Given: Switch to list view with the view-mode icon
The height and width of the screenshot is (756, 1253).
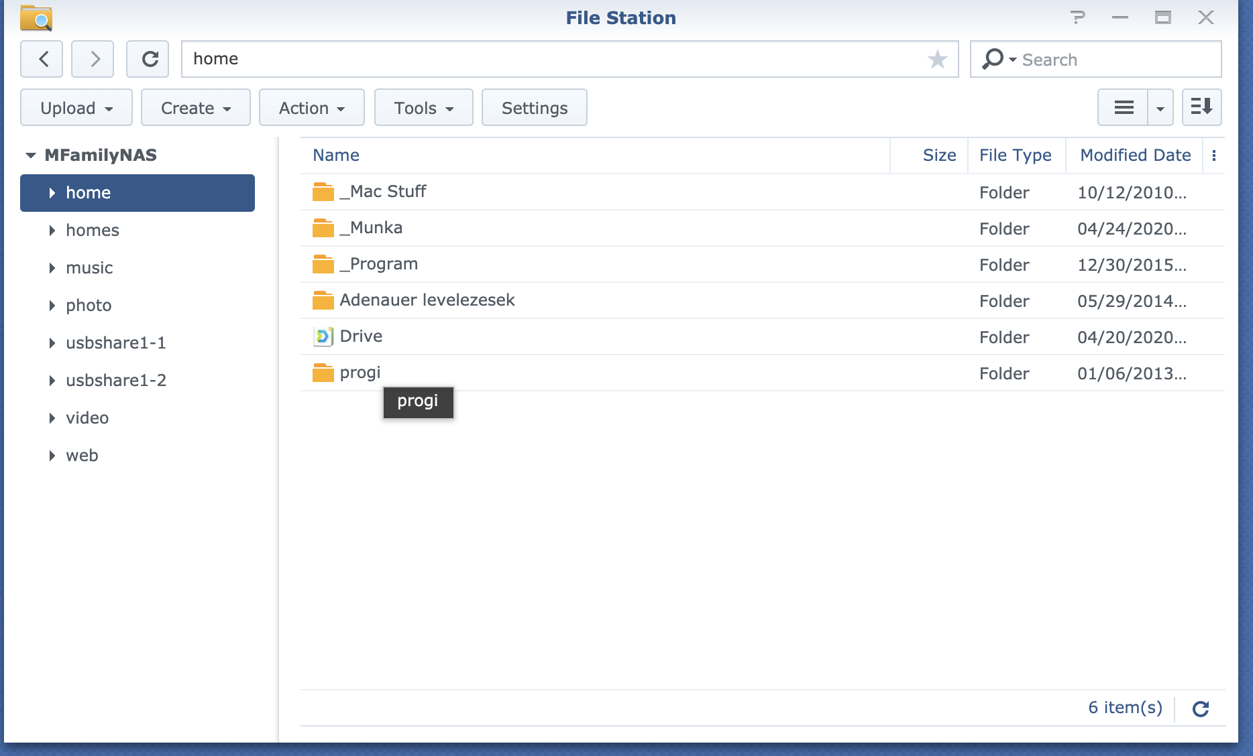Looking at the screenshot, I should (1124, 107).
